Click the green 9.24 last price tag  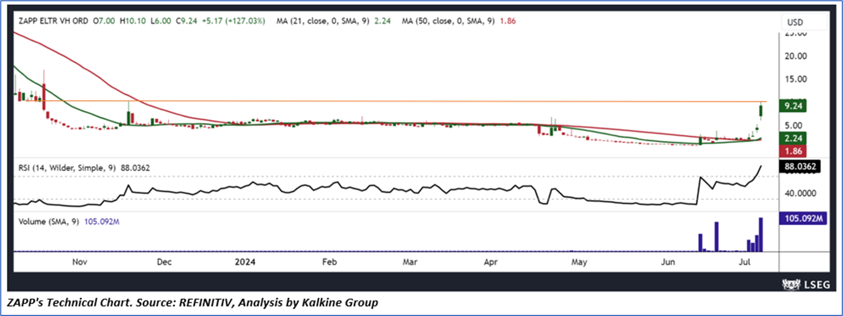[793, 106]
